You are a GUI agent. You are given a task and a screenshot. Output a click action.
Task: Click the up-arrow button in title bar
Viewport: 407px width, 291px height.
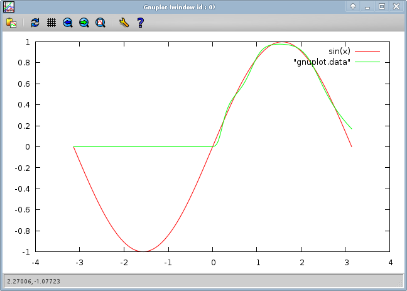tap(353, 7)
